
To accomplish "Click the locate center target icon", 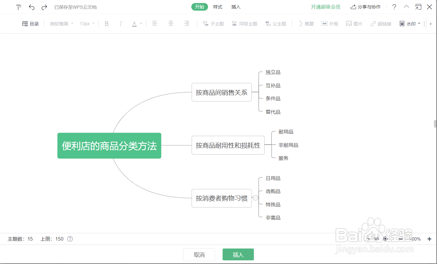I will tap(385, 239).
